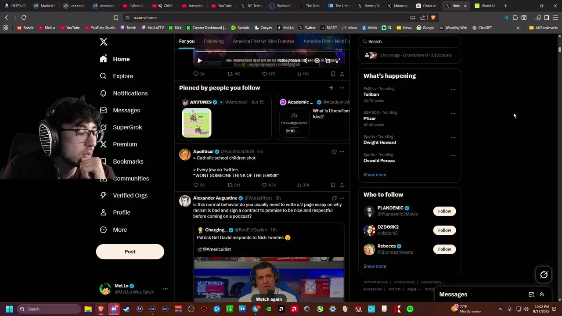562x316 pixels.
Task: Click the share page icon in address bar
Action: pos(422,18)
